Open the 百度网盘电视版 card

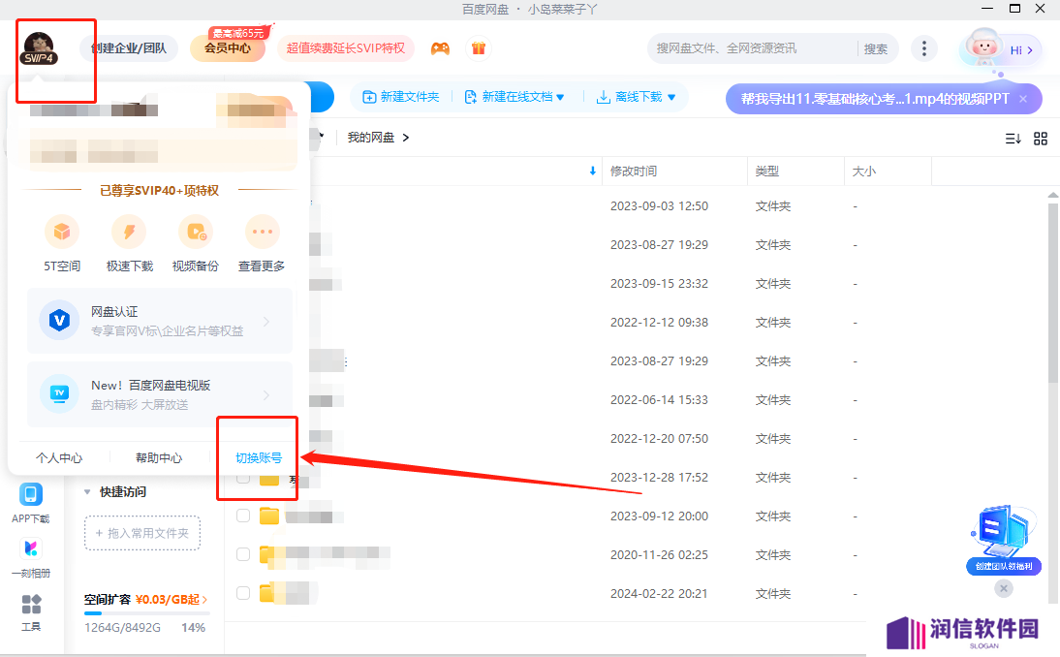160,394
